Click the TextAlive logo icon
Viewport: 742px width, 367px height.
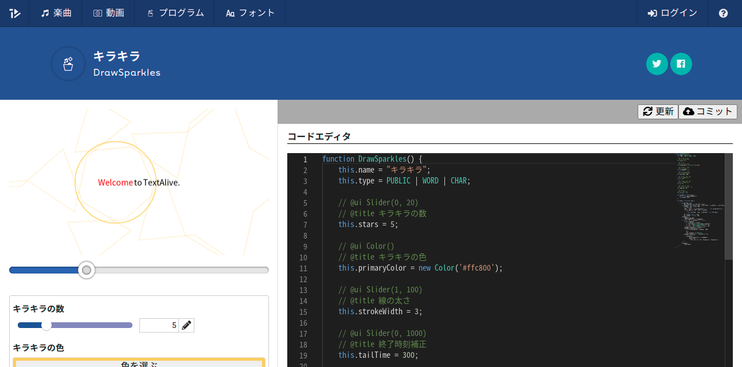point(15,13)
